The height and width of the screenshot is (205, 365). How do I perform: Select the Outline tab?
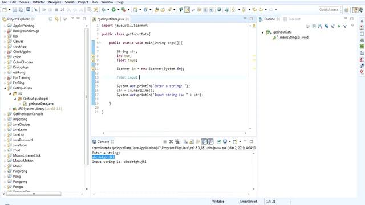click(x=269, y=19)
